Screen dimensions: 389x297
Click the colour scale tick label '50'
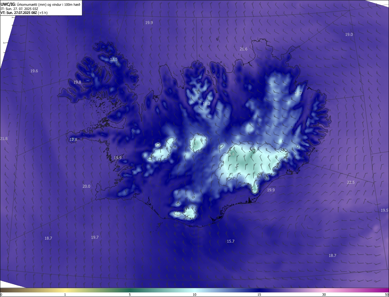pyautogui.click(x=386, y=295)
